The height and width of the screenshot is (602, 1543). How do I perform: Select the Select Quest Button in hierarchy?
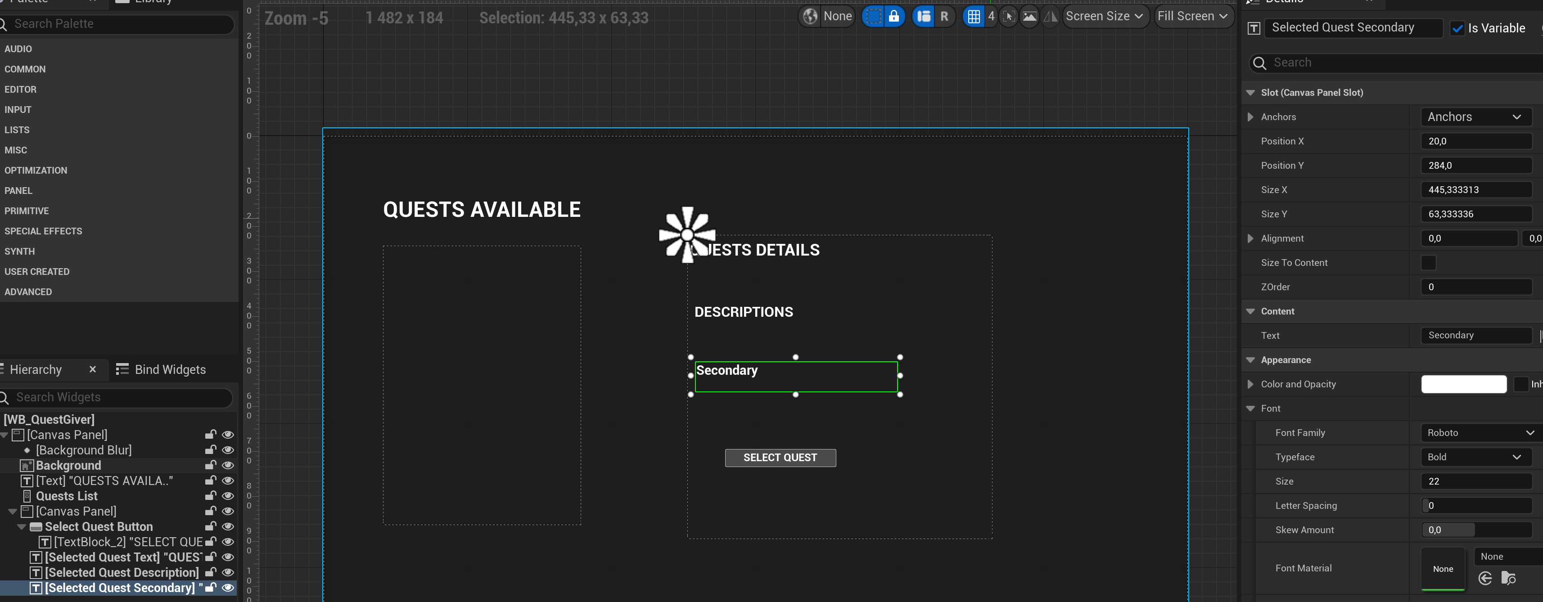tap(99, 526)
